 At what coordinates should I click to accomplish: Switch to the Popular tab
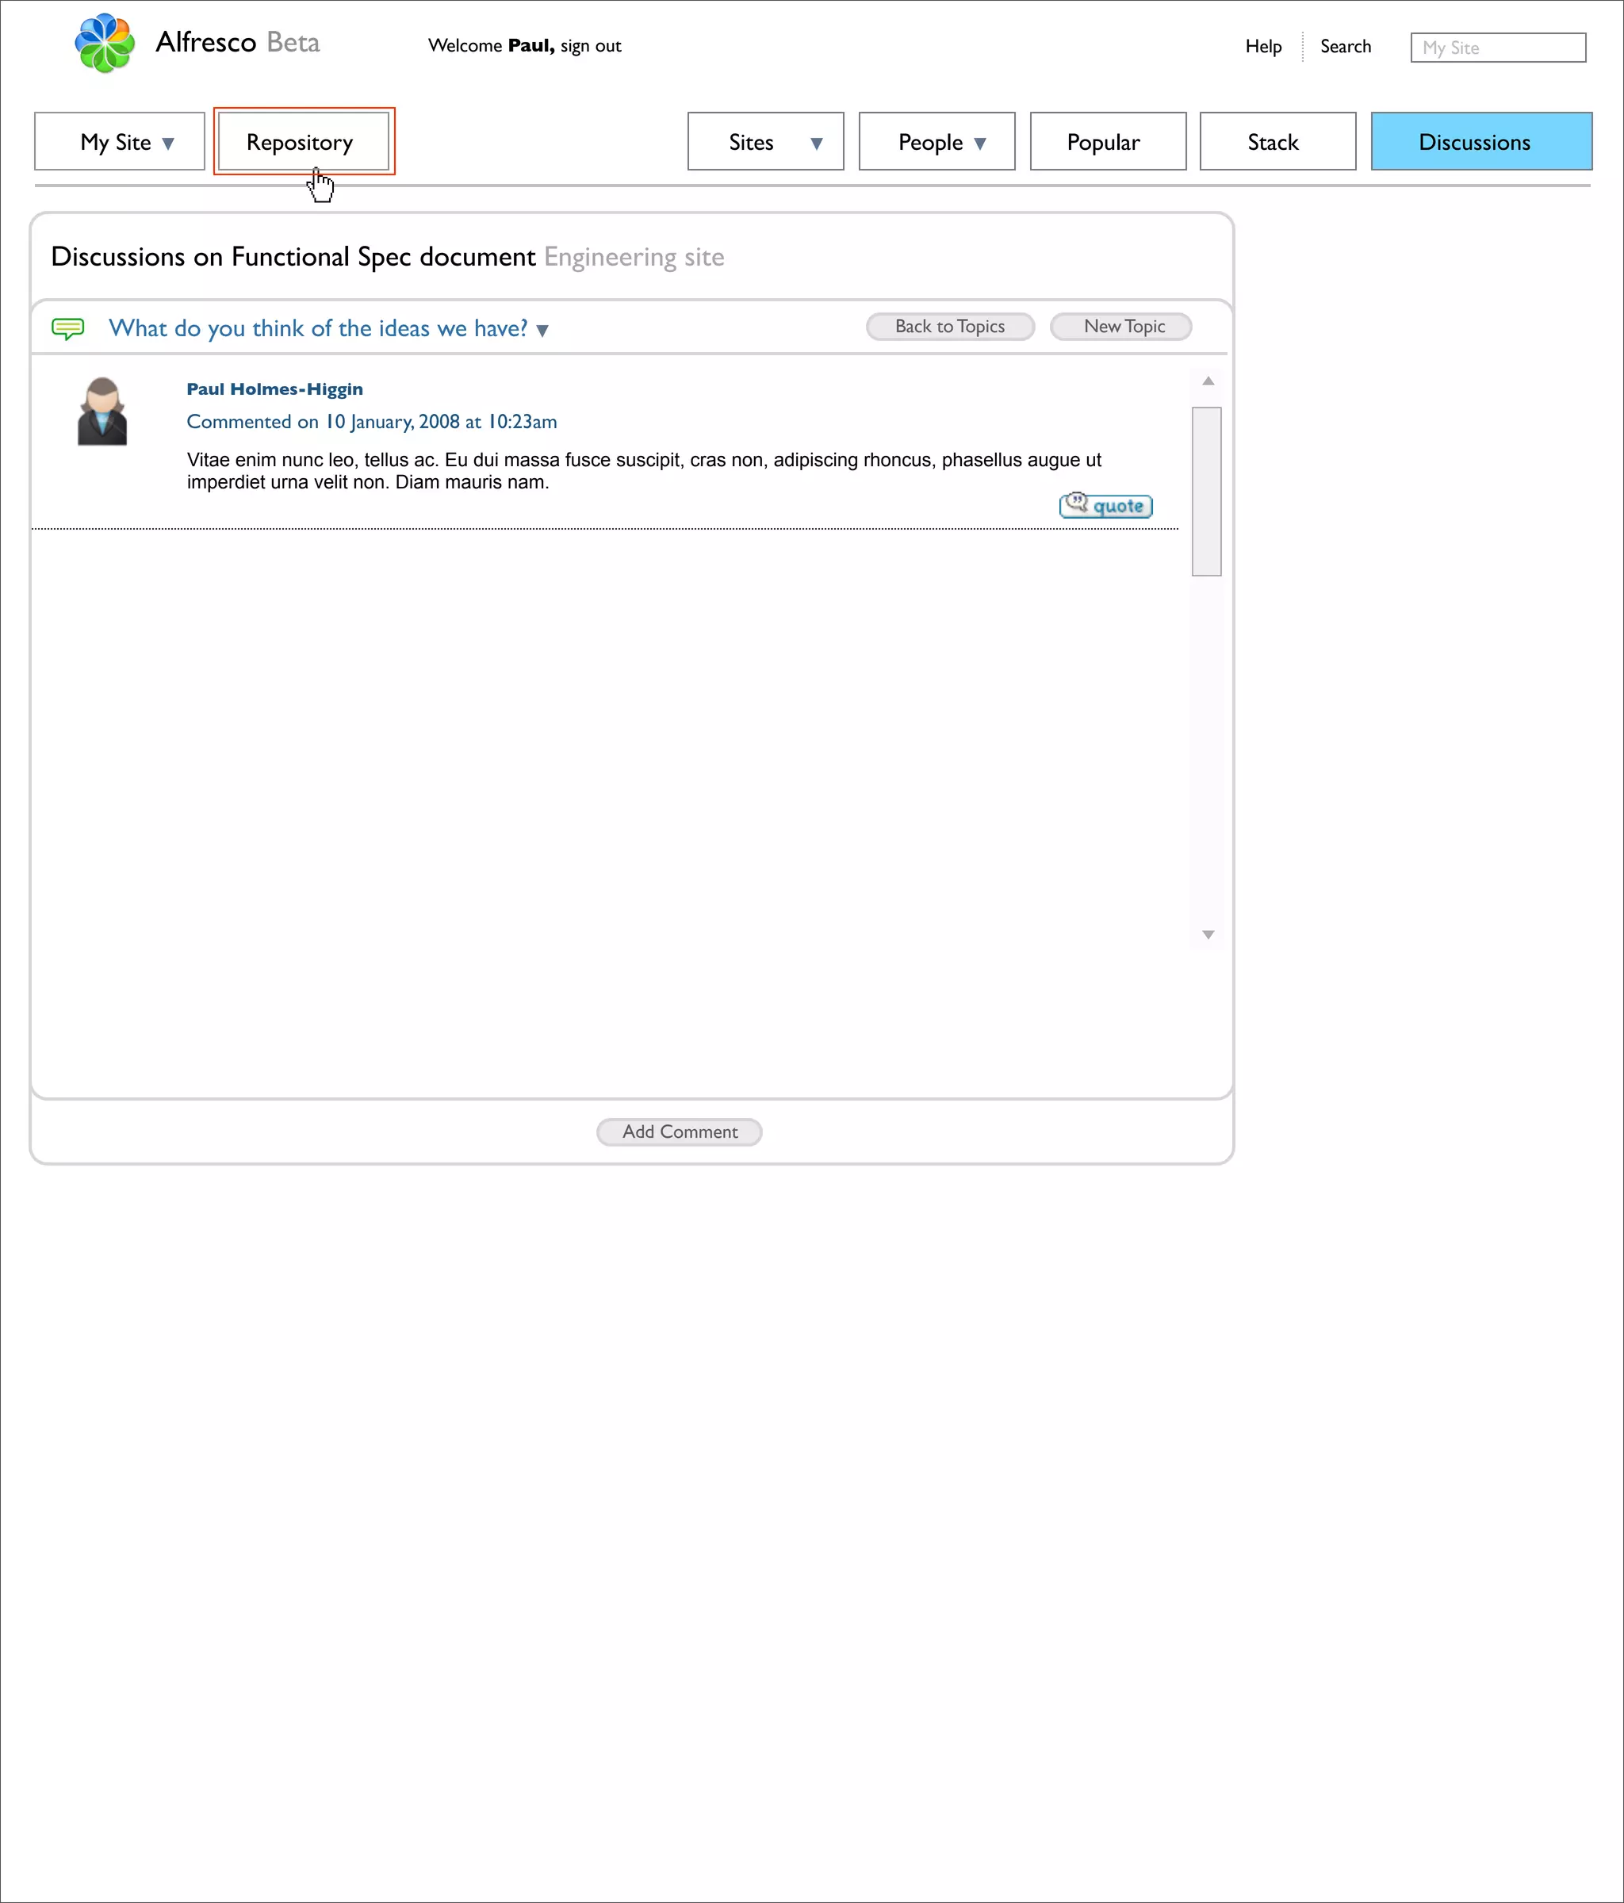click(x=1108, y=141)
